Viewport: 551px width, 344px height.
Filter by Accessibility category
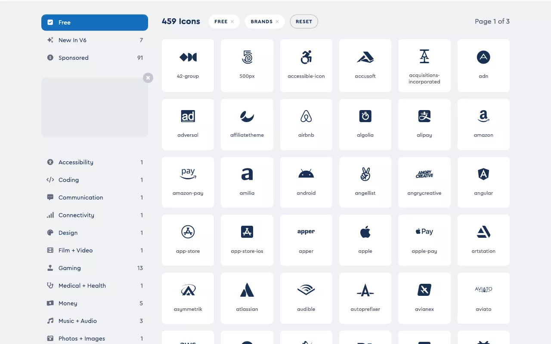95,162
